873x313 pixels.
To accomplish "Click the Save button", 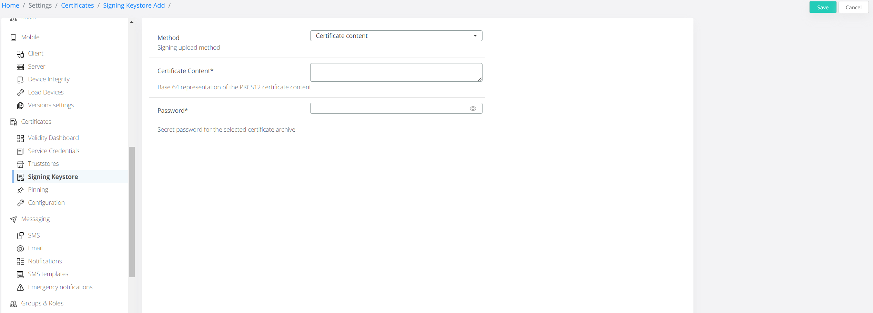I will coord(822,7).
